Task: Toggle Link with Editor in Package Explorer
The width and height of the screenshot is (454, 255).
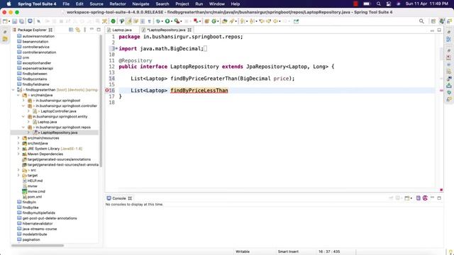Action: pos(78,30)
